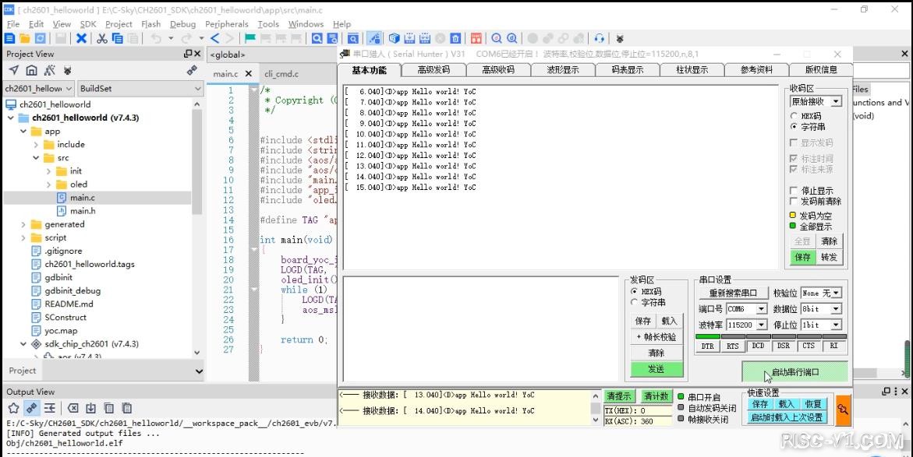Click the green flag bookmark toolbar icon
Image resolution: width=913 pixels, height=457 pixels.
coord(250,38)
